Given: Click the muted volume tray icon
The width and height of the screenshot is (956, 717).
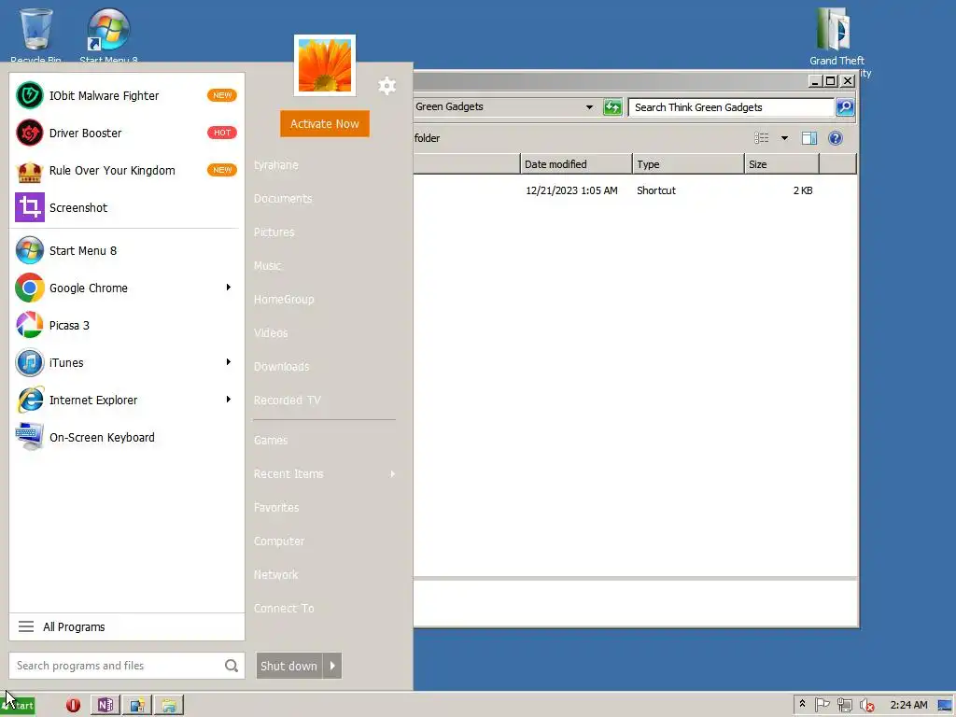Looking at the screenshot, I should [866, 705].
